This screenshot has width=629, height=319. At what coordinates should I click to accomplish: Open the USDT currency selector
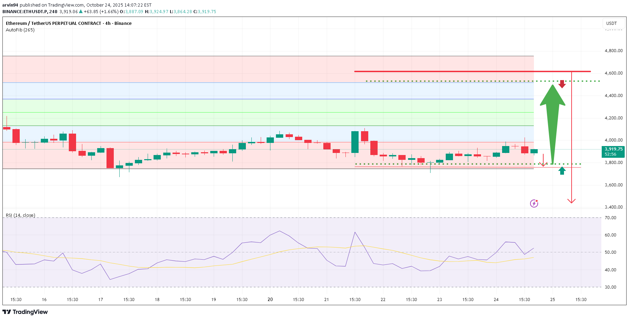click(x=611, y=23)
